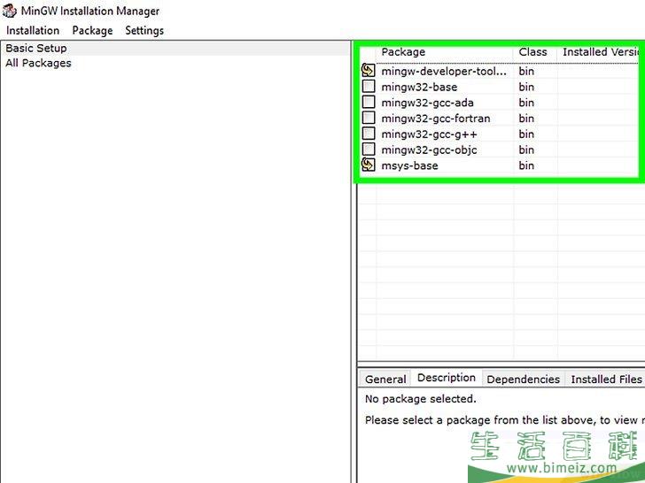Sort by the Installed Version column header

click(601, 52)
